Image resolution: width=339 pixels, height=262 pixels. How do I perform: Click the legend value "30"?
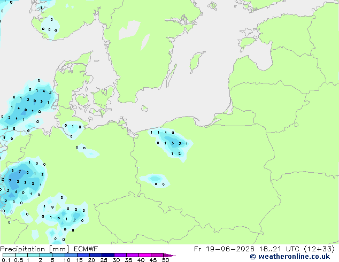(116, 260)
